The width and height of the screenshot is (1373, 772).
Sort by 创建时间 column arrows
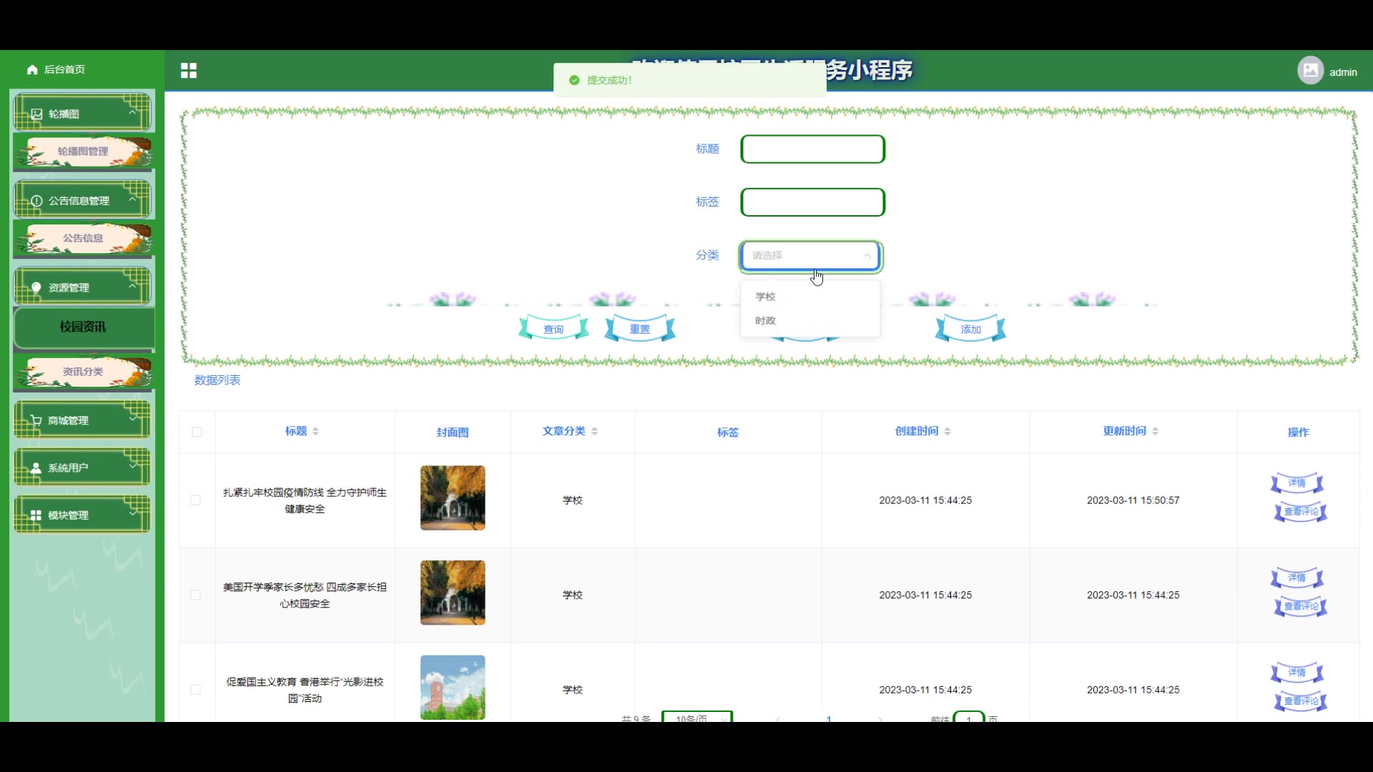948,432
